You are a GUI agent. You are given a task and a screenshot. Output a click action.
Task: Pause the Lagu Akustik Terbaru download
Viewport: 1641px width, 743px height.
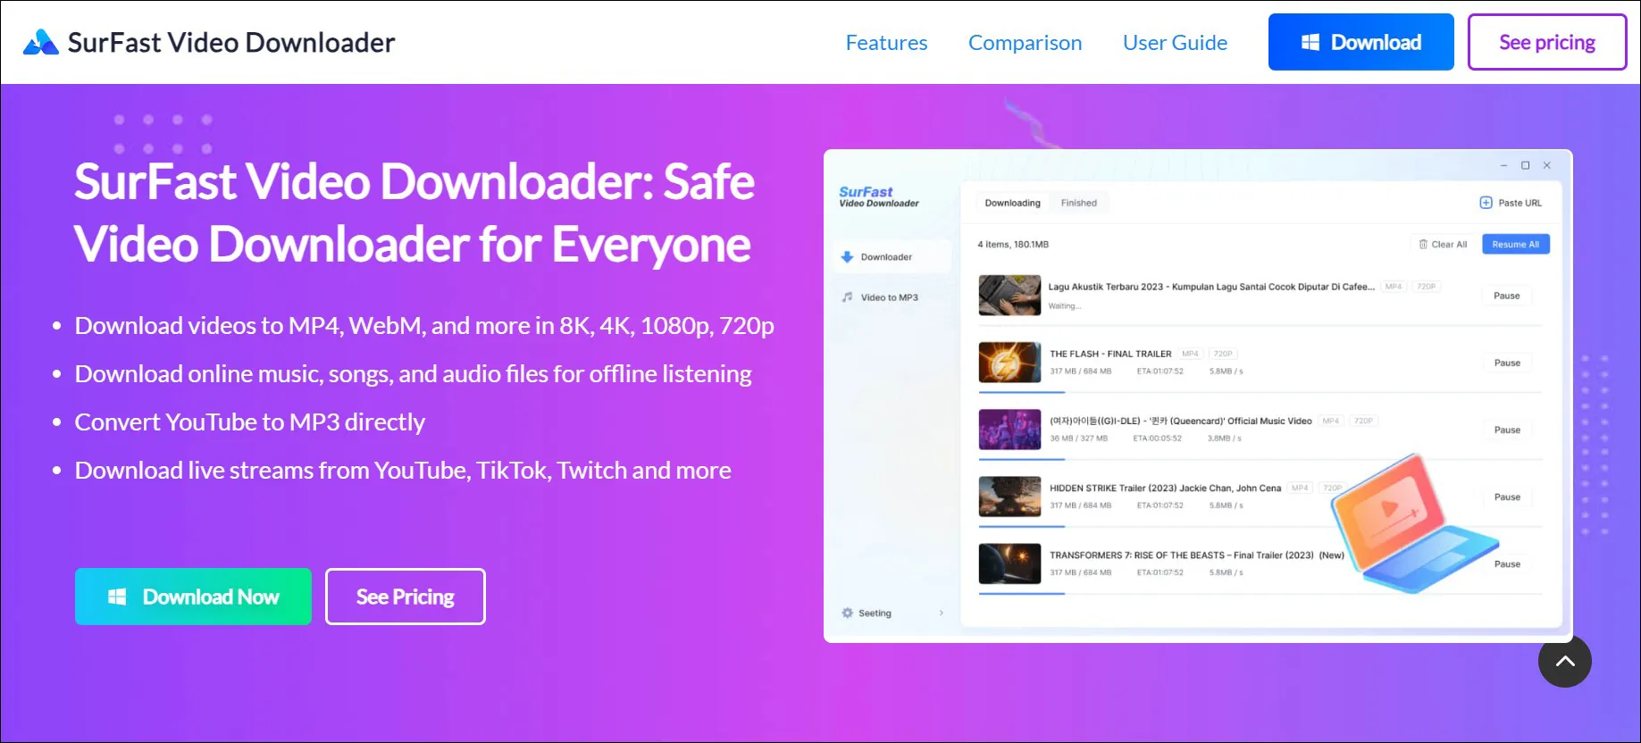point(1507,296)
